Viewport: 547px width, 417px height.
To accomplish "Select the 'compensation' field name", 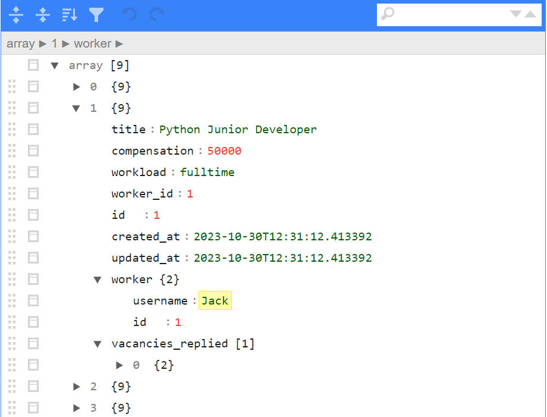I will pyautogui.click(x=152, y=151).
